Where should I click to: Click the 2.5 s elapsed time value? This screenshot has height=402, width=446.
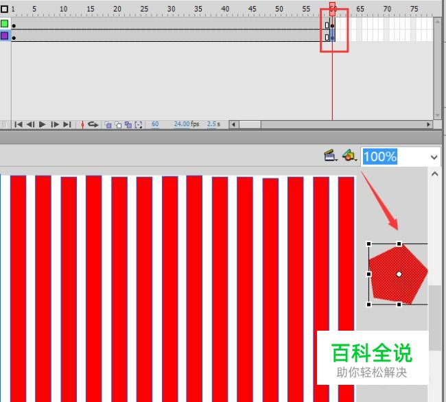pyautogui.click(x=211, y=124)
